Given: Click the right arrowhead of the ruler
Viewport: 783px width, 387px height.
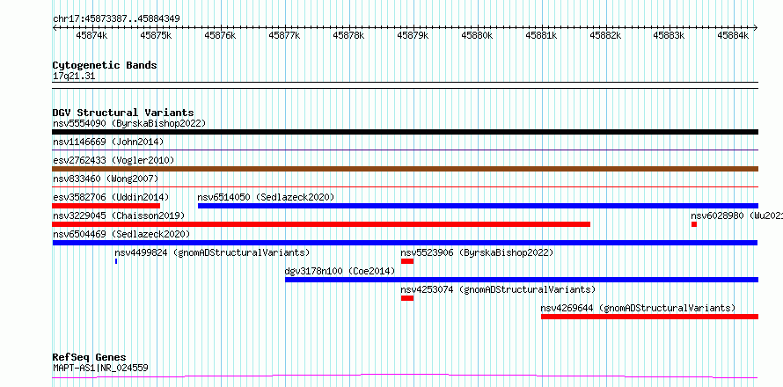Looking at the screenshot, I should pyautogui.click(x=756, y=27).
